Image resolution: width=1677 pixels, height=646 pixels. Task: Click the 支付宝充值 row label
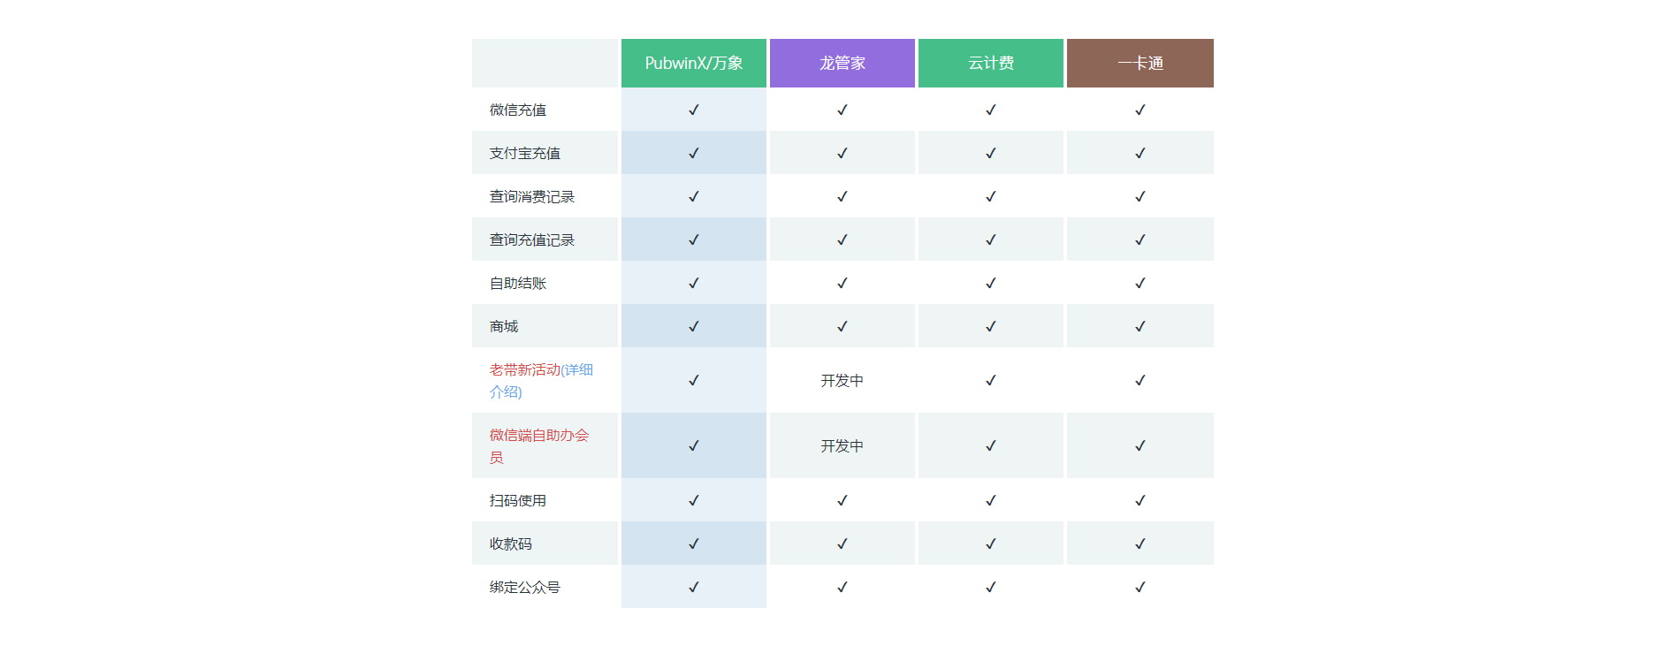click(x=525, y=153)
